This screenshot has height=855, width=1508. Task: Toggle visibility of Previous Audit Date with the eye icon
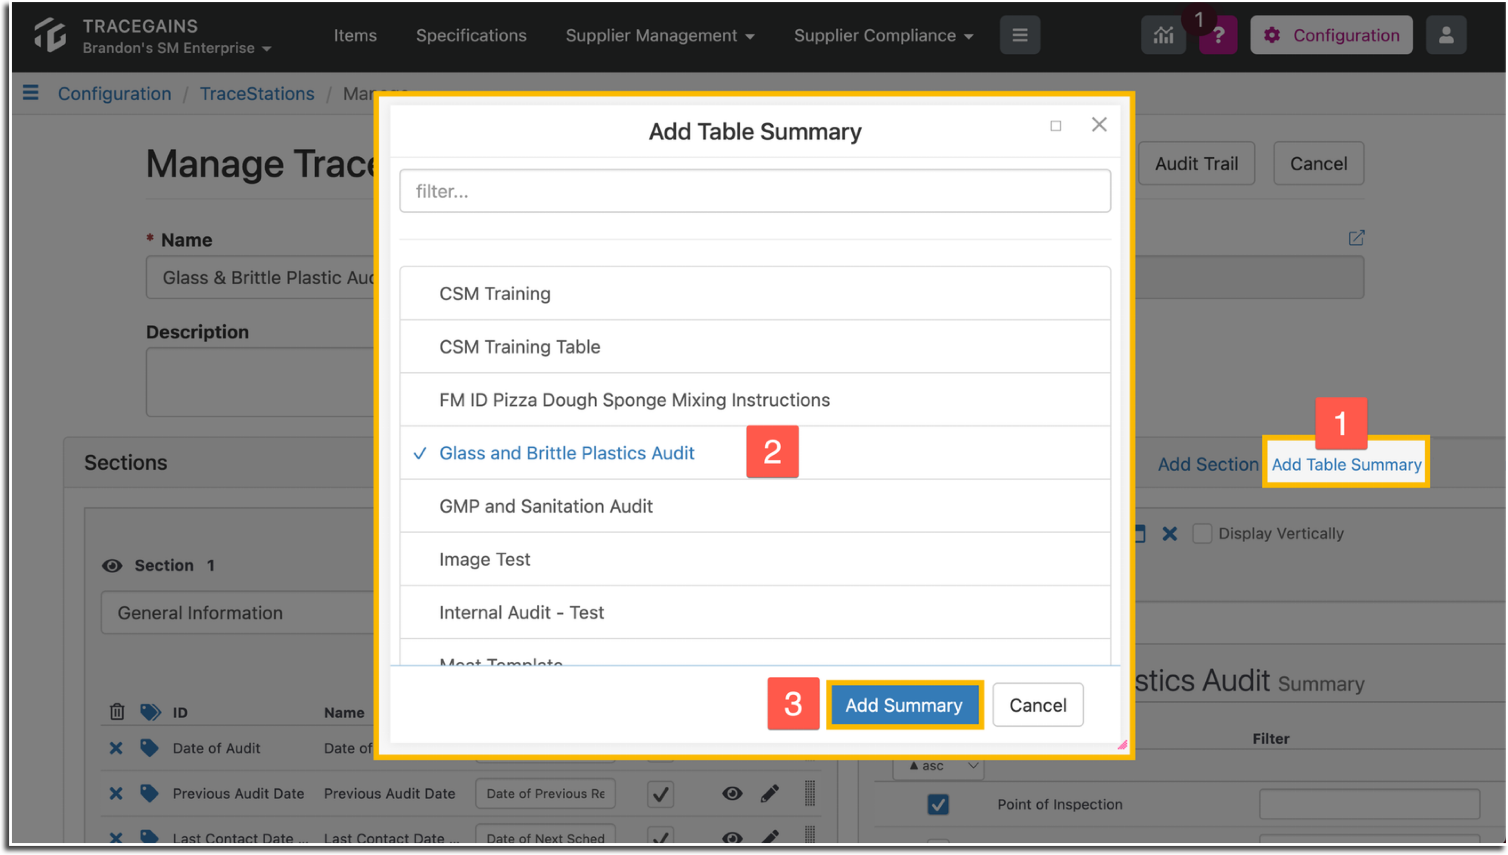(x=732, y=793)
